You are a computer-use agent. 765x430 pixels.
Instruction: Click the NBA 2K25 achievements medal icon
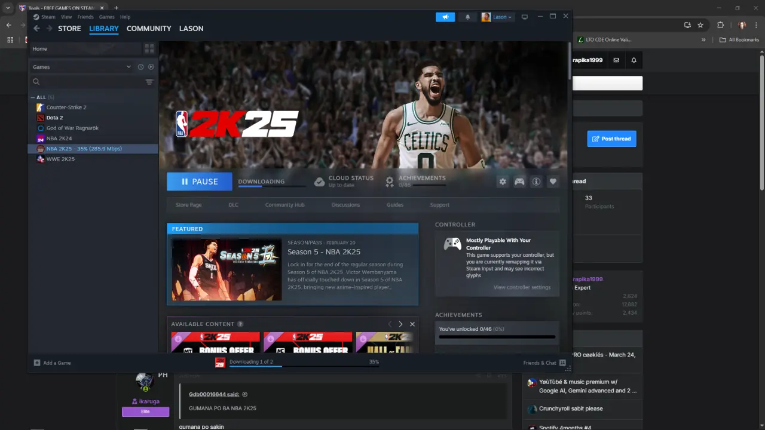[x=390, y=182]
